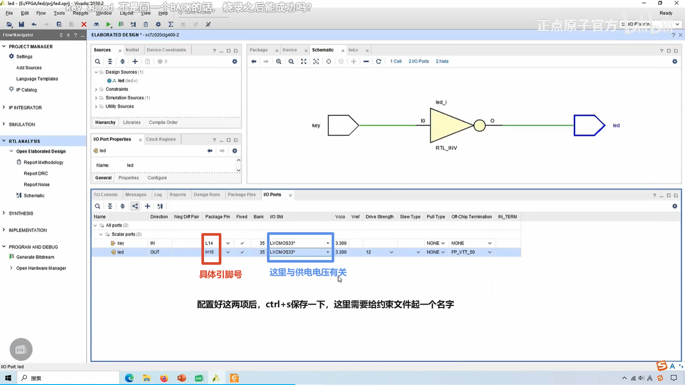
Task: Open the Schematic panel gear settings
Action: pyautogui.click(x=675, y=62)
